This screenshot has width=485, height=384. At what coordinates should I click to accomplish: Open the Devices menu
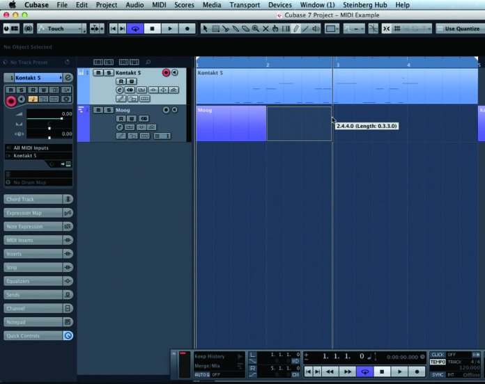click(x=280, y=5)
